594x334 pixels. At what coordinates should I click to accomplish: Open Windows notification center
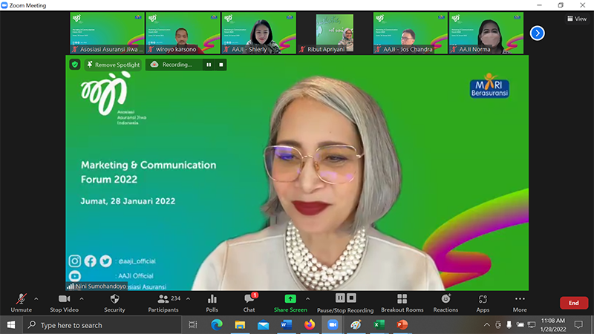(x=578, y=325)
